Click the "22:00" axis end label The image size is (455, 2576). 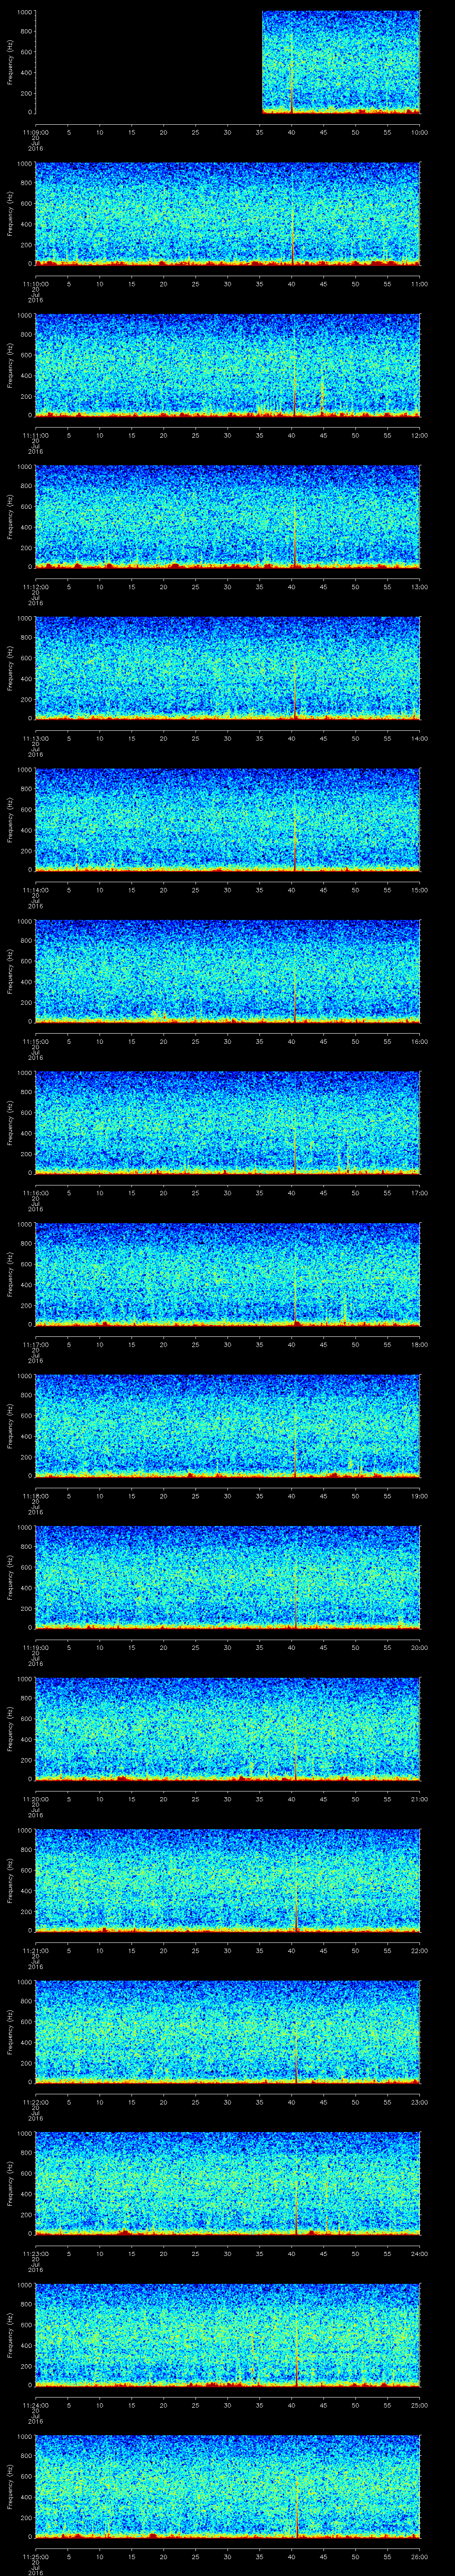(420, 1950)
